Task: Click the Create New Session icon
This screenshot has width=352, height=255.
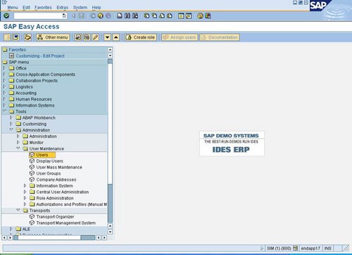Action: pyautogui.click(x=181, y=15)
